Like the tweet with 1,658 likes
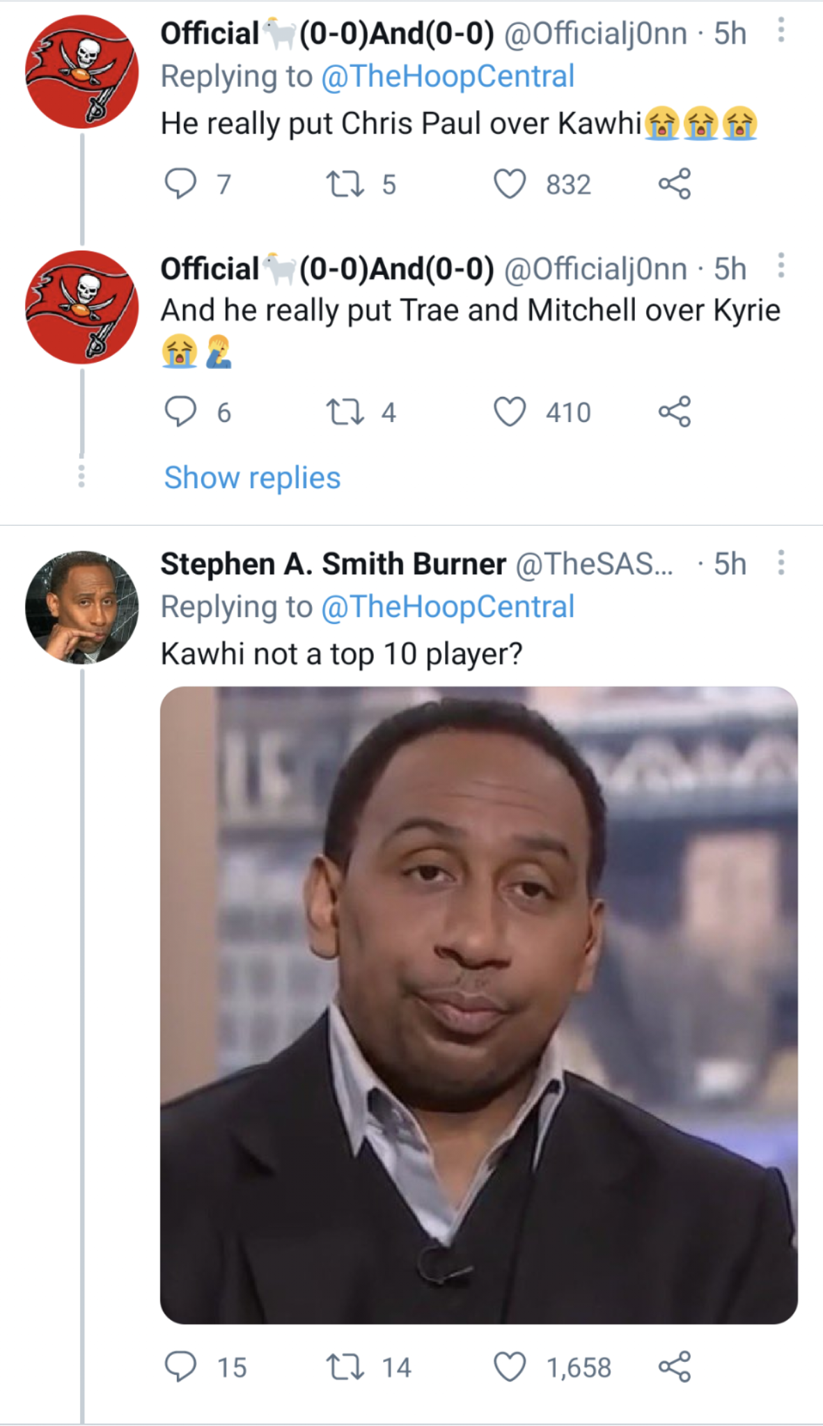This screenshot has width=823, height=1426. [x=510, y=1367]
